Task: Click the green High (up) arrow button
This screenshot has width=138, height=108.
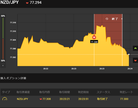Action: tap(135, 48)
